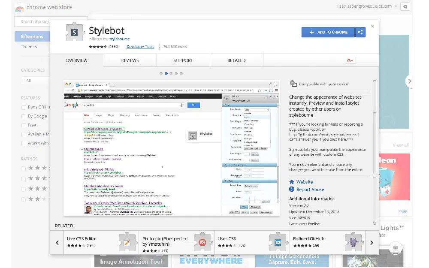Close the Stylebot detail dialog
The image size is (429, 268).
click(372, 26)
